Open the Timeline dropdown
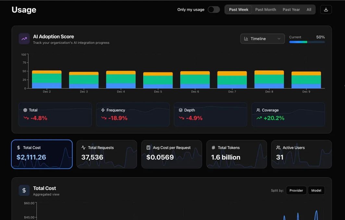Viewport: 345px width, 220px height. click(x=262, y=39)
